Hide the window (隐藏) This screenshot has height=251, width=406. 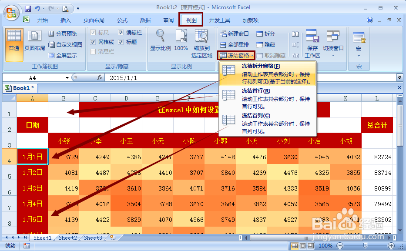pos(265,44)
